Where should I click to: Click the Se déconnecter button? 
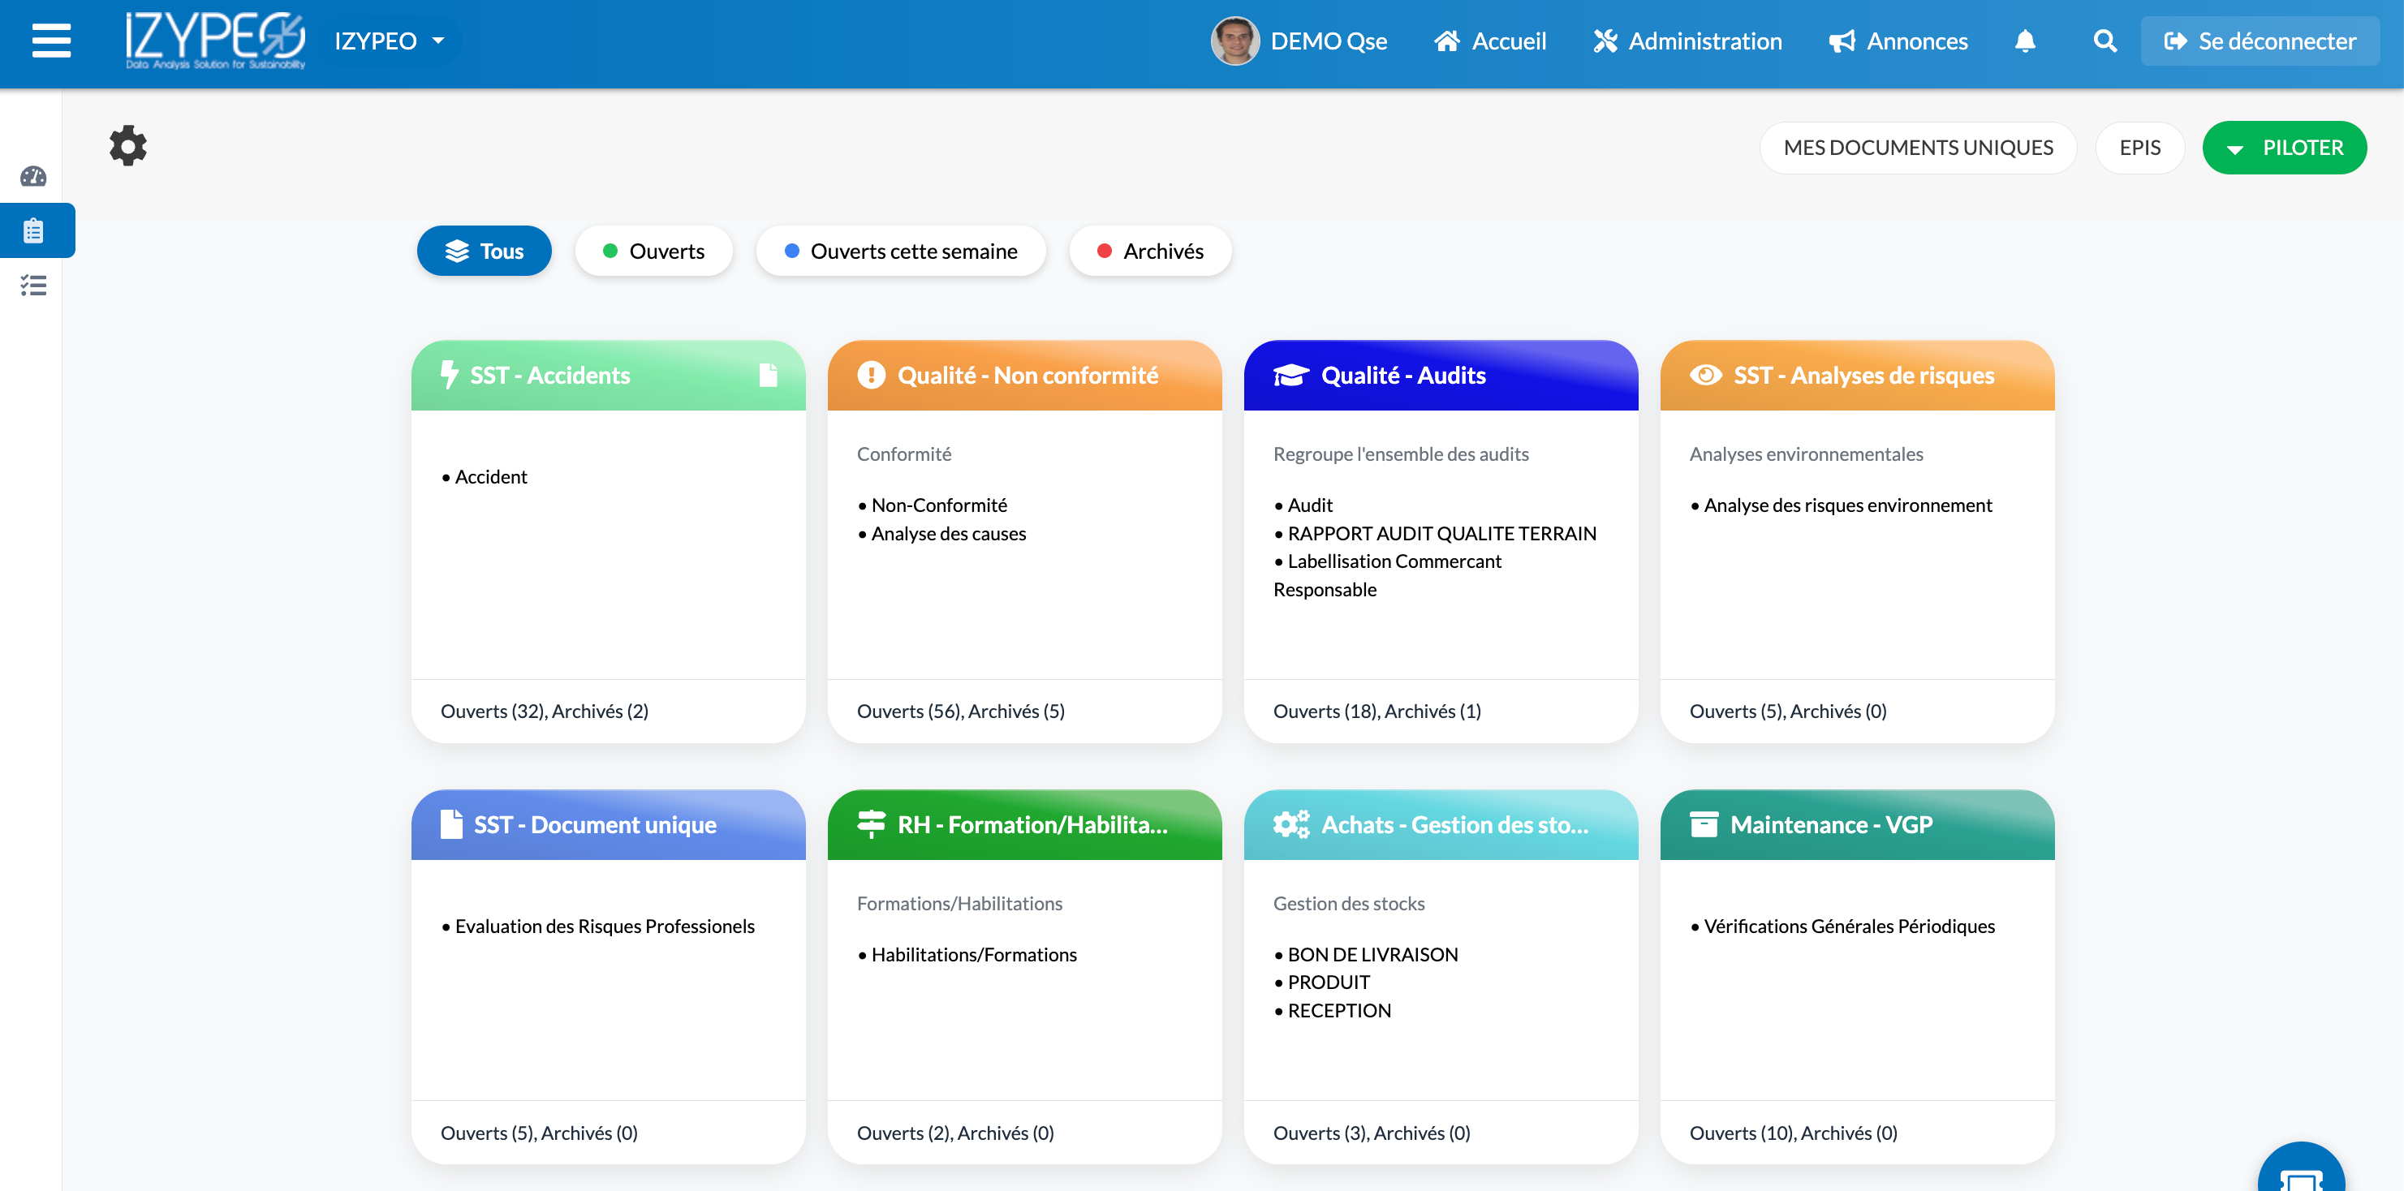click(2260, 41)
